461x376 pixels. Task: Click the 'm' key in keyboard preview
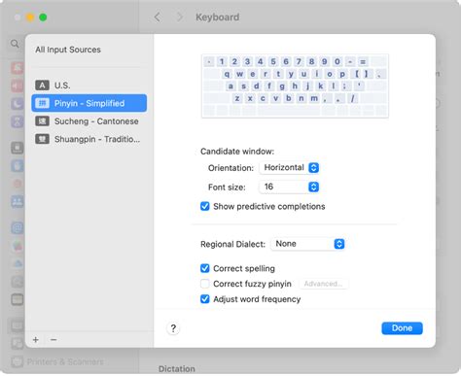(x=314, y=98)
